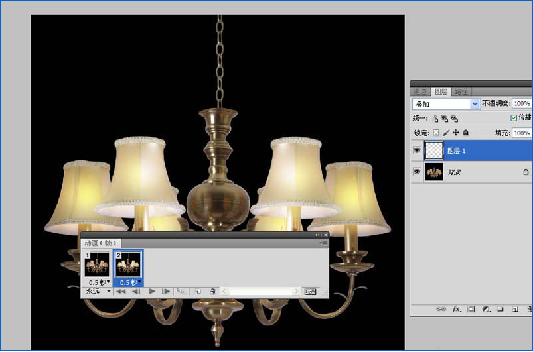Click the tween animation frames icon

pos(181,291)
